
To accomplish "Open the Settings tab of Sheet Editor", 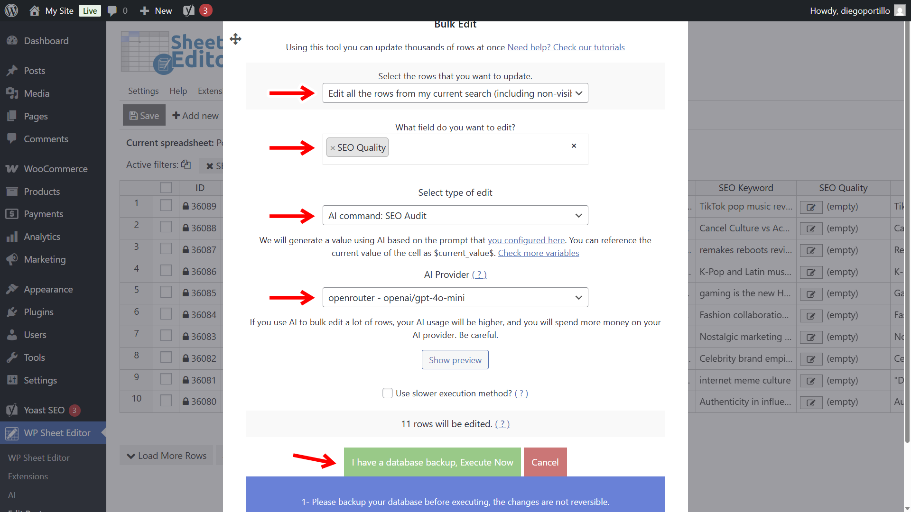I will point(143,91).
